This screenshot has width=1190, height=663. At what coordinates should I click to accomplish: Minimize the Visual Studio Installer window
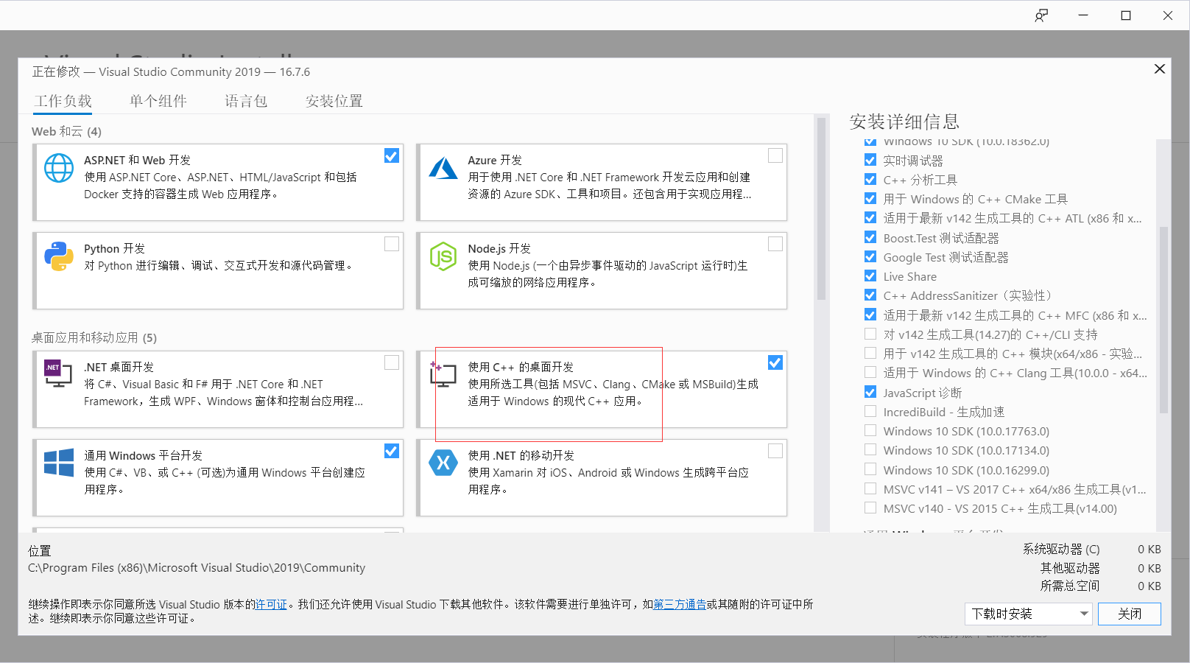point(1083,15)
